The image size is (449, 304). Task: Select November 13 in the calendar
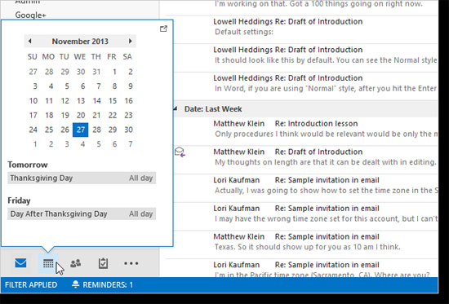pos(81,101)
